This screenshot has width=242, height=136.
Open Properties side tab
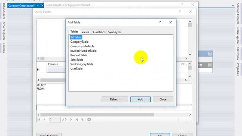238,69
